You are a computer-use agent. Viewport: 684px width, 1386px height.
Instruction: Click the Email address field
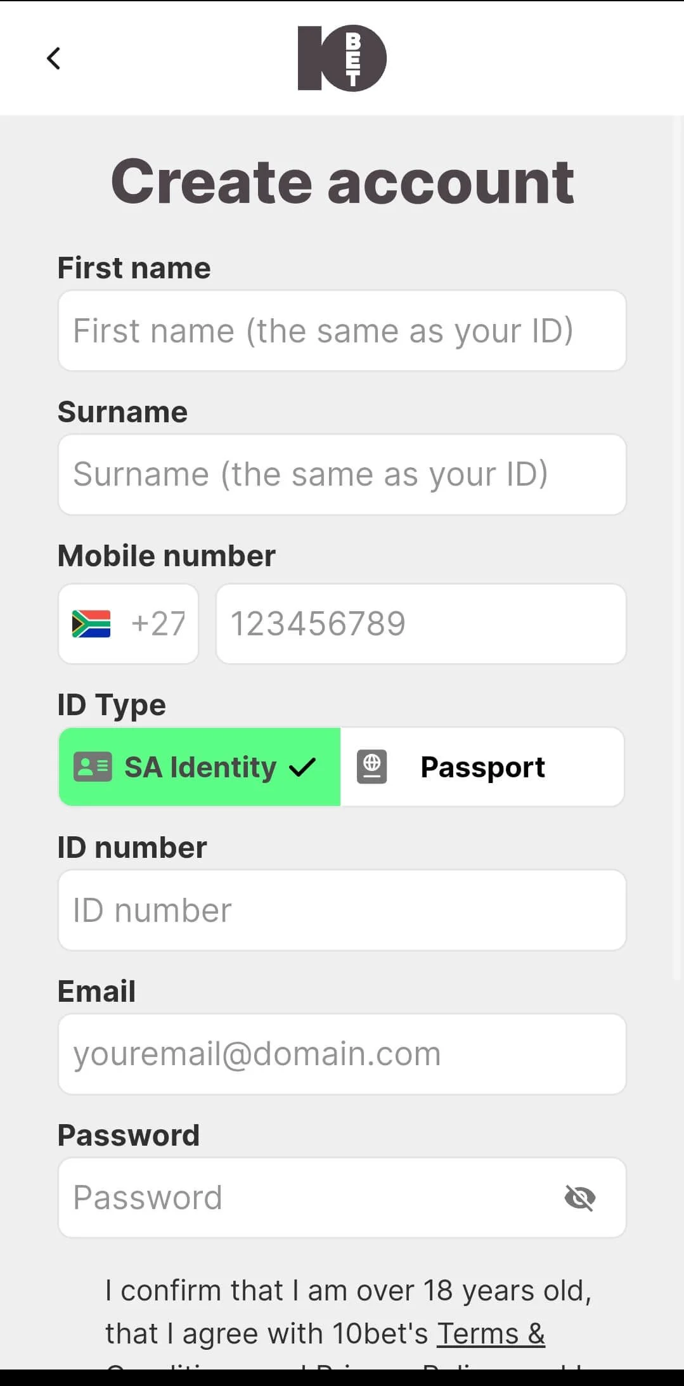(342, 1054)
